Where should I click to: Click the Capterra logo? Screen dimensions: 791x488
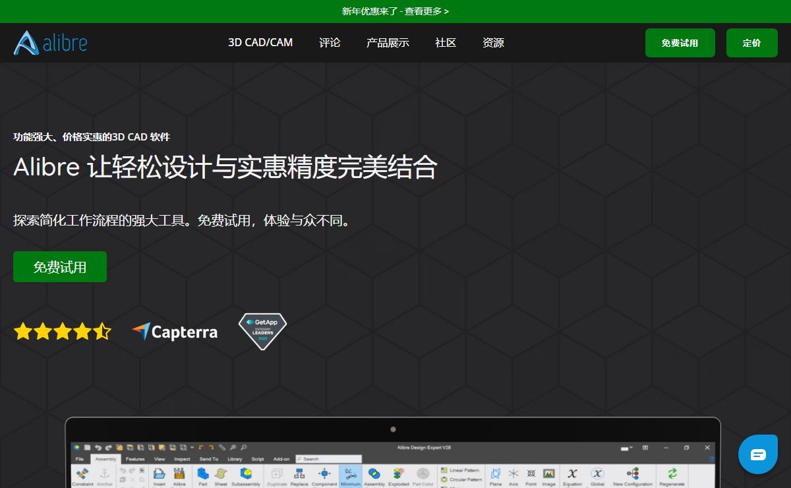(x=175, y=331)
